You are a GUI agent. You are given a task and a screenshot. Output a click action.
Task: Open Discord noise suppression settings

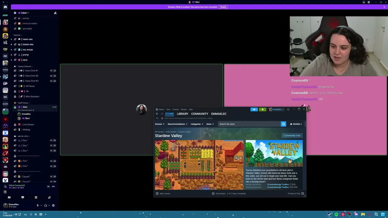pos(48,187)
